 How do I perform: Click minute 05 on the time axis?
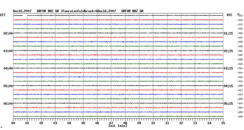point(83,123)
